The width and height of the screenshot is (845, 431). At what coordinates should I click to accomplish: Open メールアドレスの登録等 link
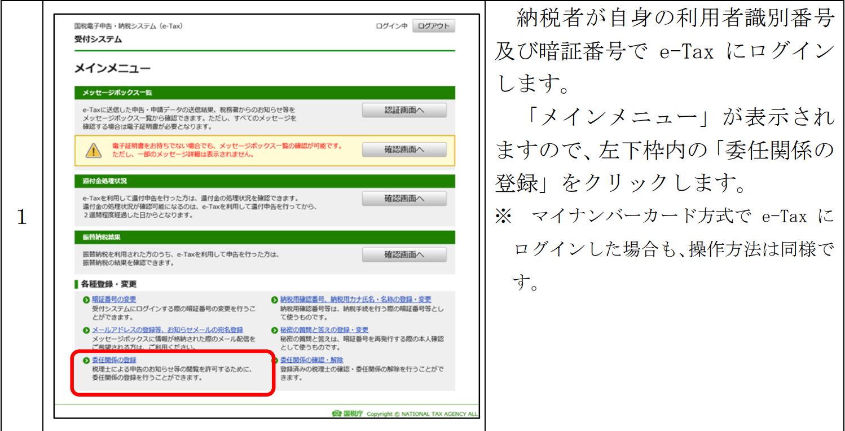[x=167, y=329]
